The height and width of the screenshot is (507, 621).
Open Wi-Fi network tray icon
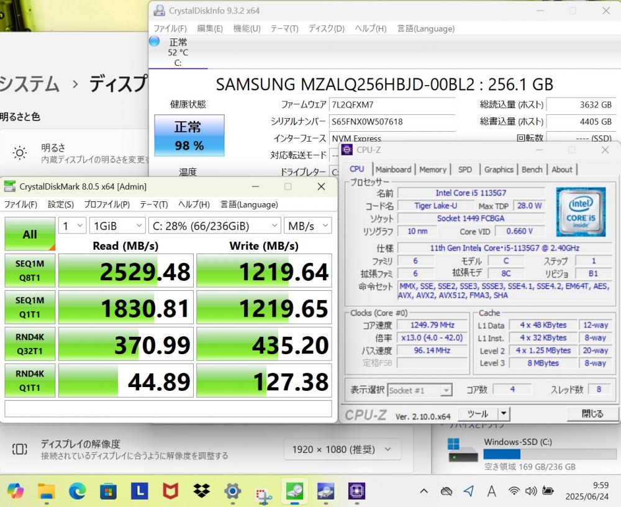[x=514, y=491]
